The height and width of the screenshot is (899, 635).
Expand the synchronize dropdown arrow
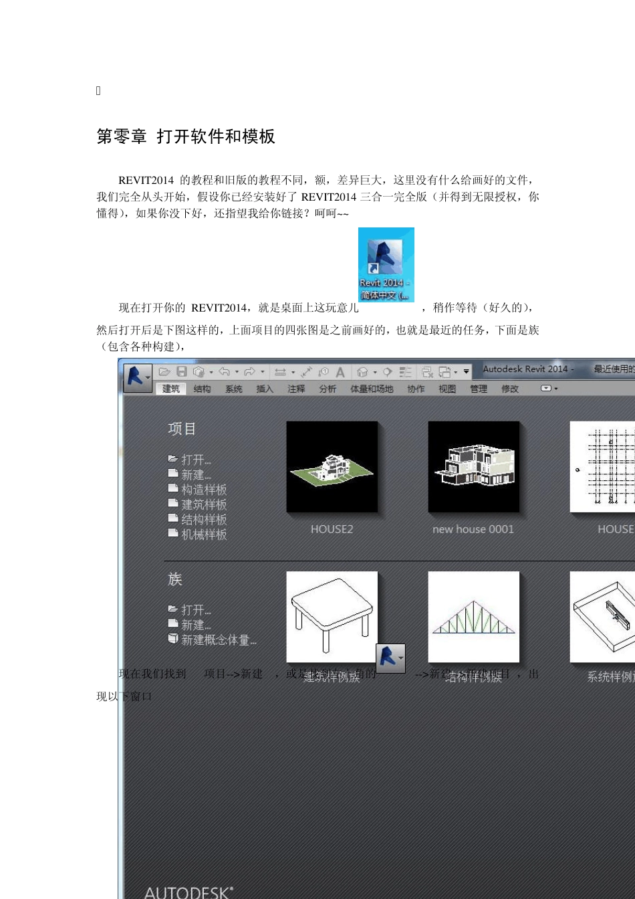211,373
